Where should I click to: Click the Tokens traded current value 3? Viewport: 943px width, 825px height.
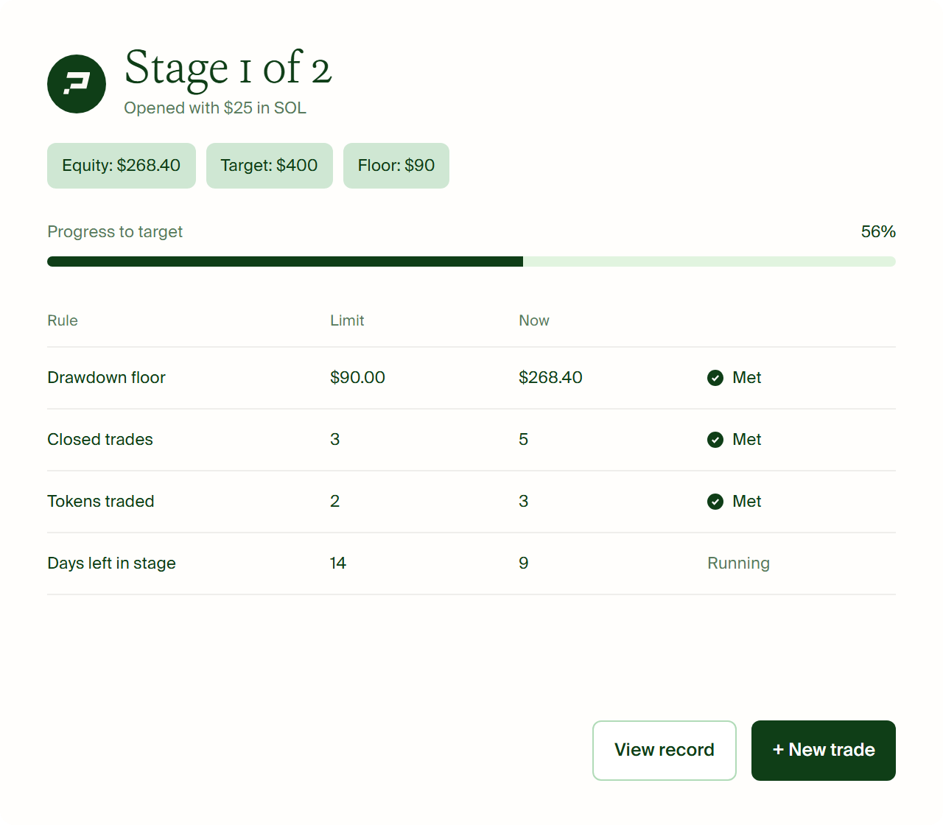pyautogui.click(x=524, y=502)
